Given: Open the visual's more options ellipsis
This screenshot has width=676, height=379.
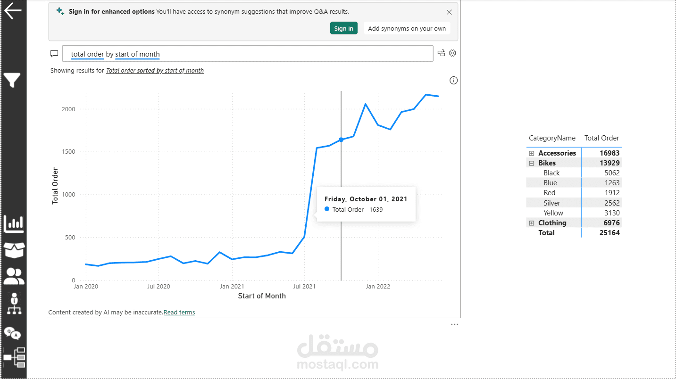Looking at the screenshot, I should point(454,324).
